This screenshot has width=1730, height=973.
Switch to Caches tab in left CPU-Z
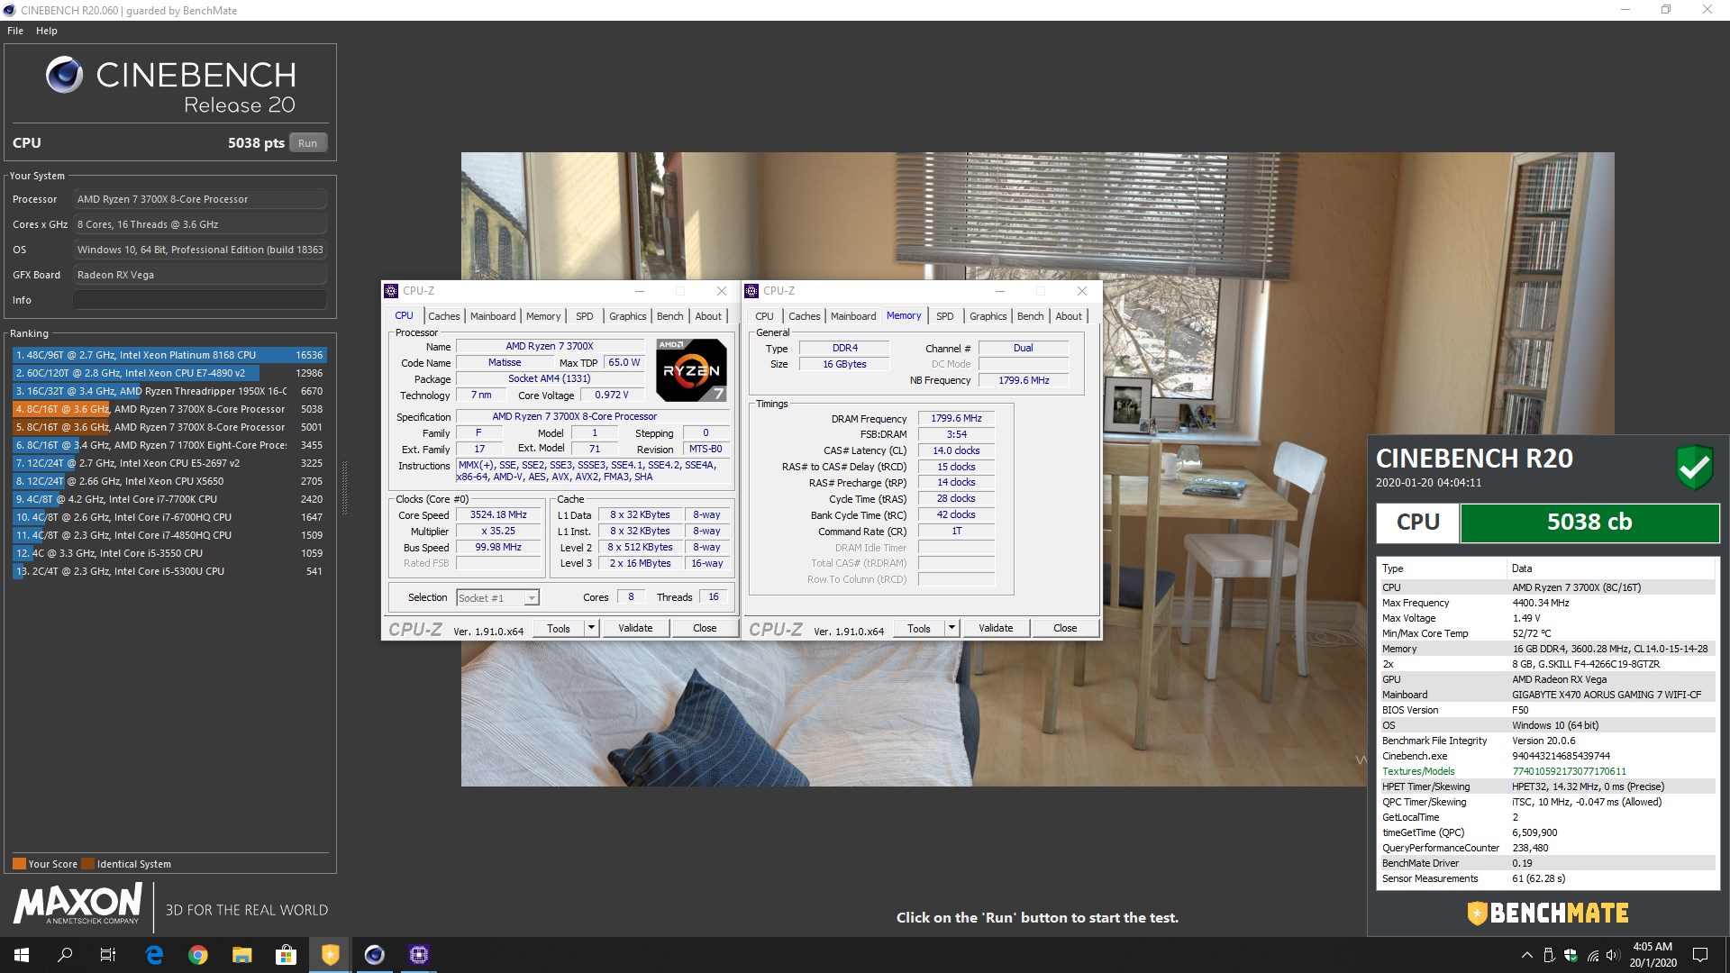pos(443,316)
